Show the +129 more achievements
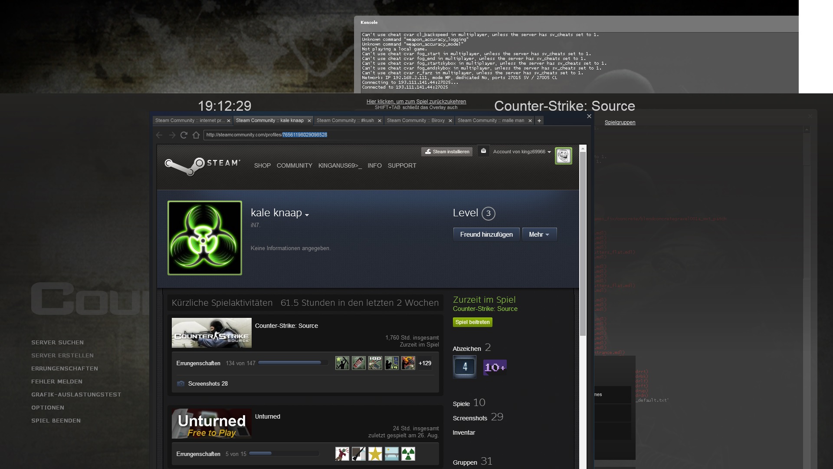This screenshot has height=469, width=833. (x=425, y=363)
